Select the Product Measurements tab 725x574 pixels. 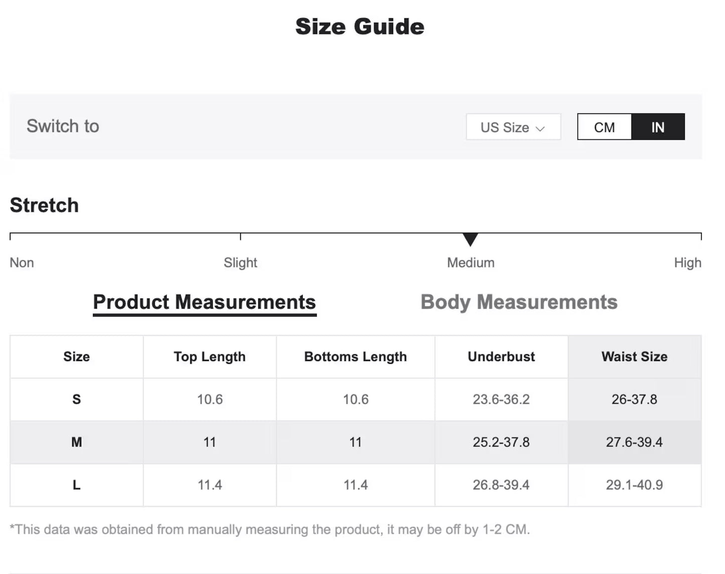(x=204, y=302)
